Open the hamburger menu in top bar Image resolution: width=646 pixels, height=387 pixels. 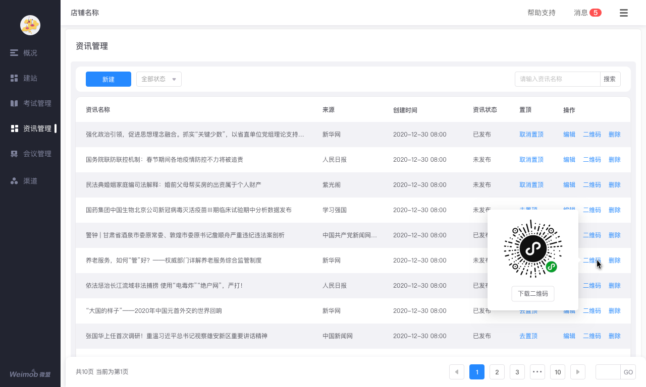(x=624, y=13)
